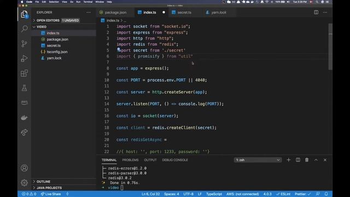The width and height of the screenshot is (350, 197).
Task: Open the Explorer view in activity bar
Action: click(x=24, y=15)
